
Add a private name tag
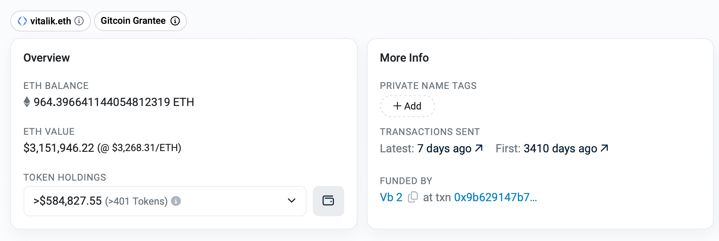407,106
